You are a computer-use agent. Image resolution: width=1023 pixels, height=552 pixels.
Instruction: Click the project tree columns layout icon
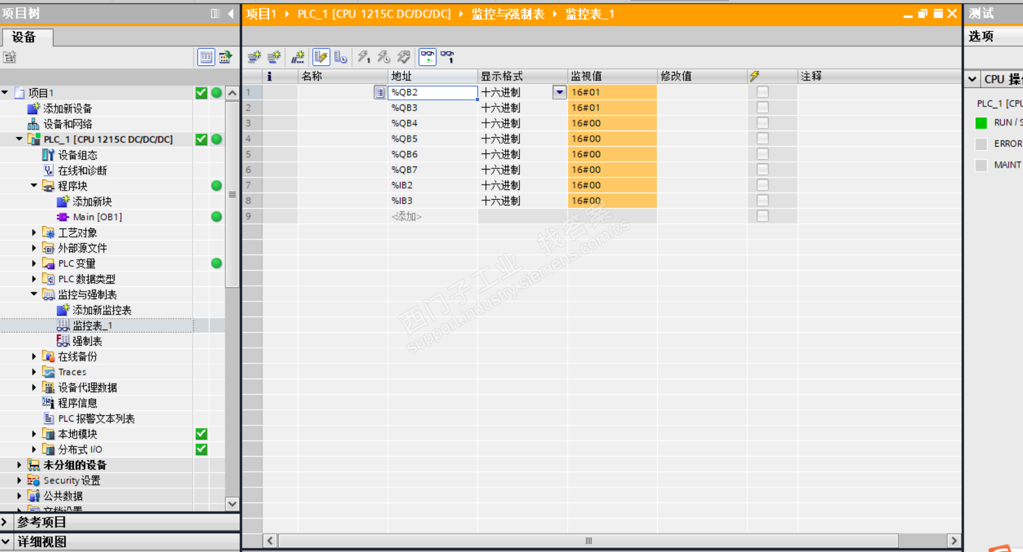coord(215,14)
